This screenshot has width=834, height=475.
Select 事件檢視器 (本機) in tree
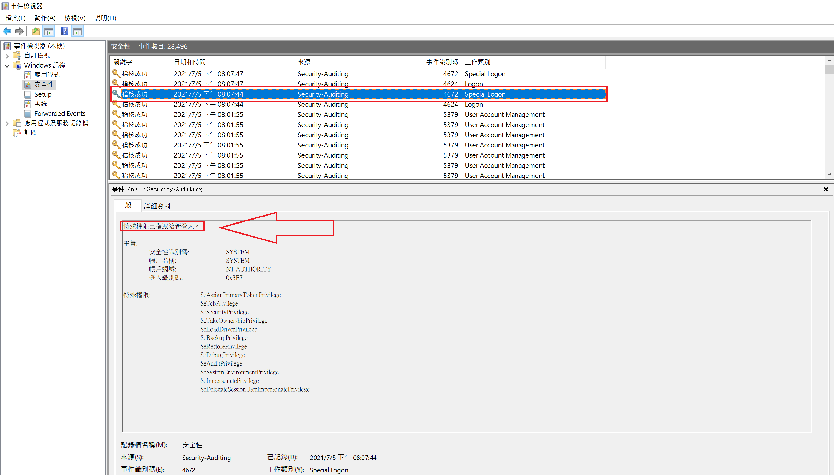click(x=39, y=46)
